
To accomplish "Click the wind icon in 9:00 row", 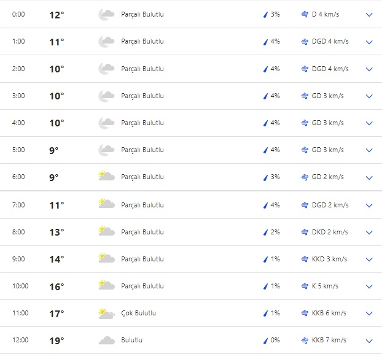I will coord(305,259).
